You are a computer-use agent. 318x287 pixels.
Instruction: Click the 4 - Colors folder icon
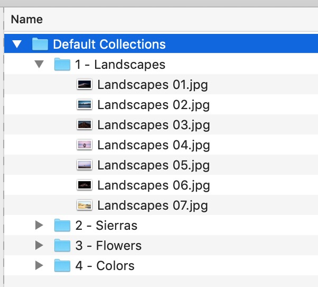tap(62, 266)
